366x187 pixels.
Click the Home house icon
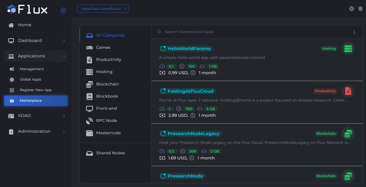11,25
